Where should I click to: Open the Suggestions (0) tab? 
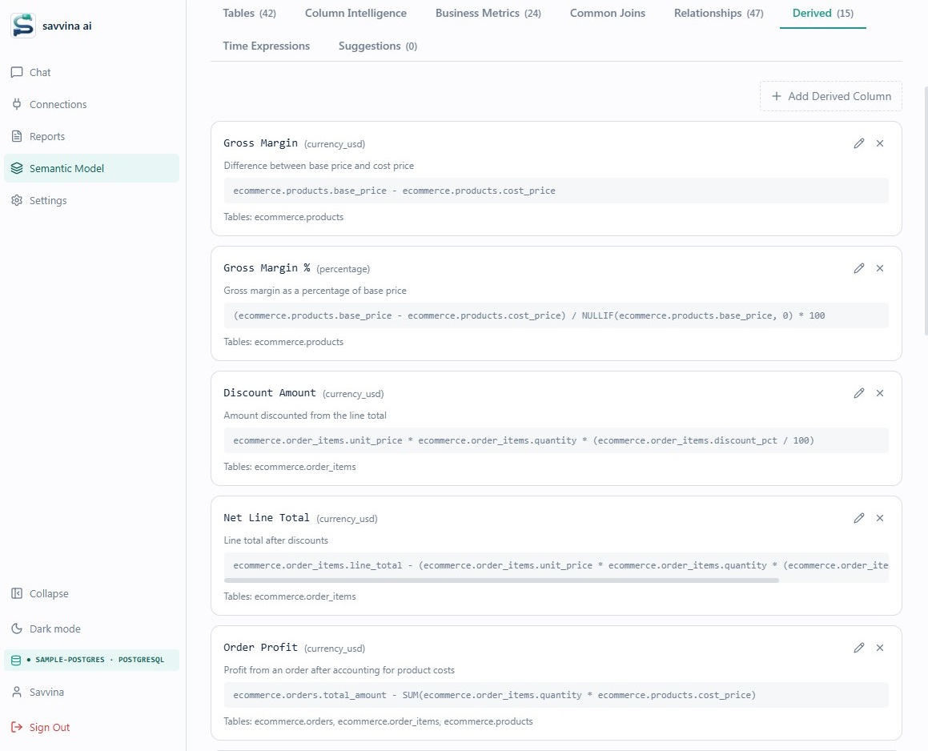pos(378,46)
